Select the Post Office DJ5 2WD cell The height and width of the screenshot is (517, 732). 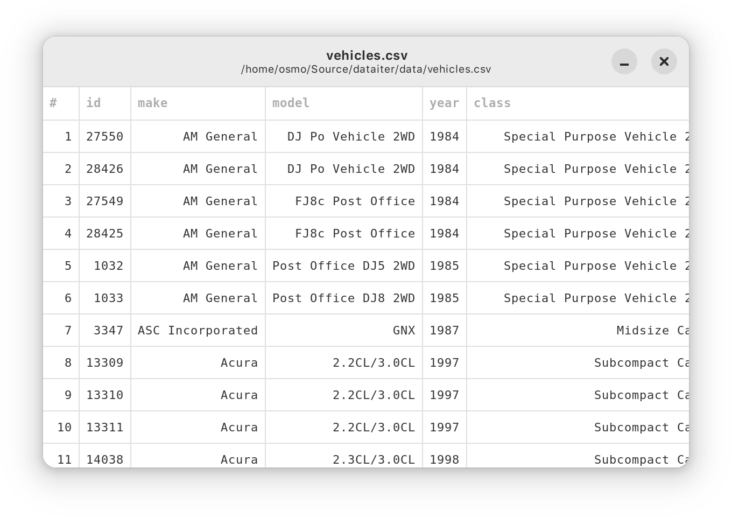click(x=343, y=266)
